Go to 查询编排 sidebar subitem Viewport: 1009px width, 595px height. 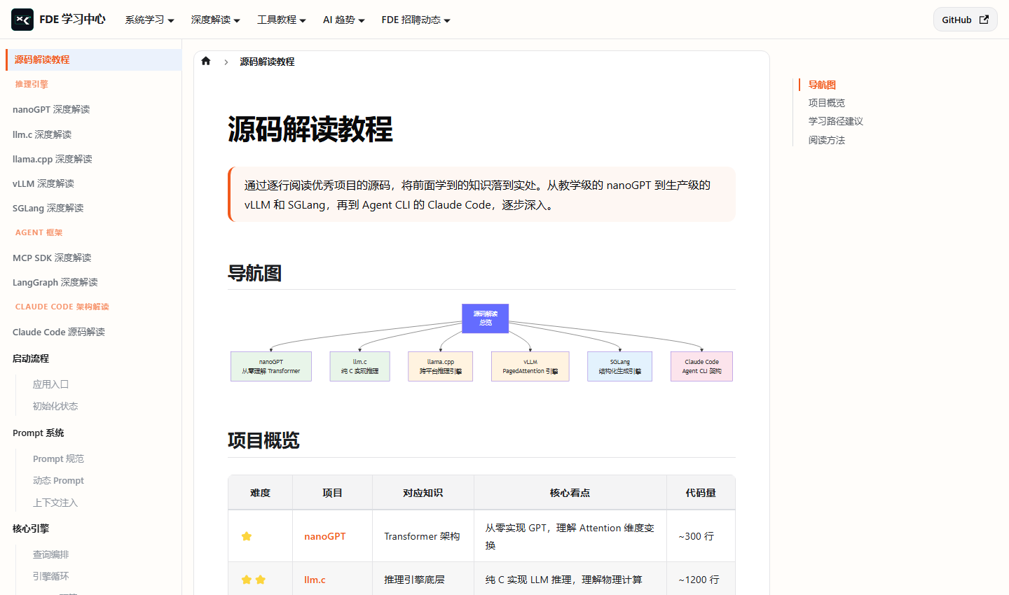coord(50,554)
